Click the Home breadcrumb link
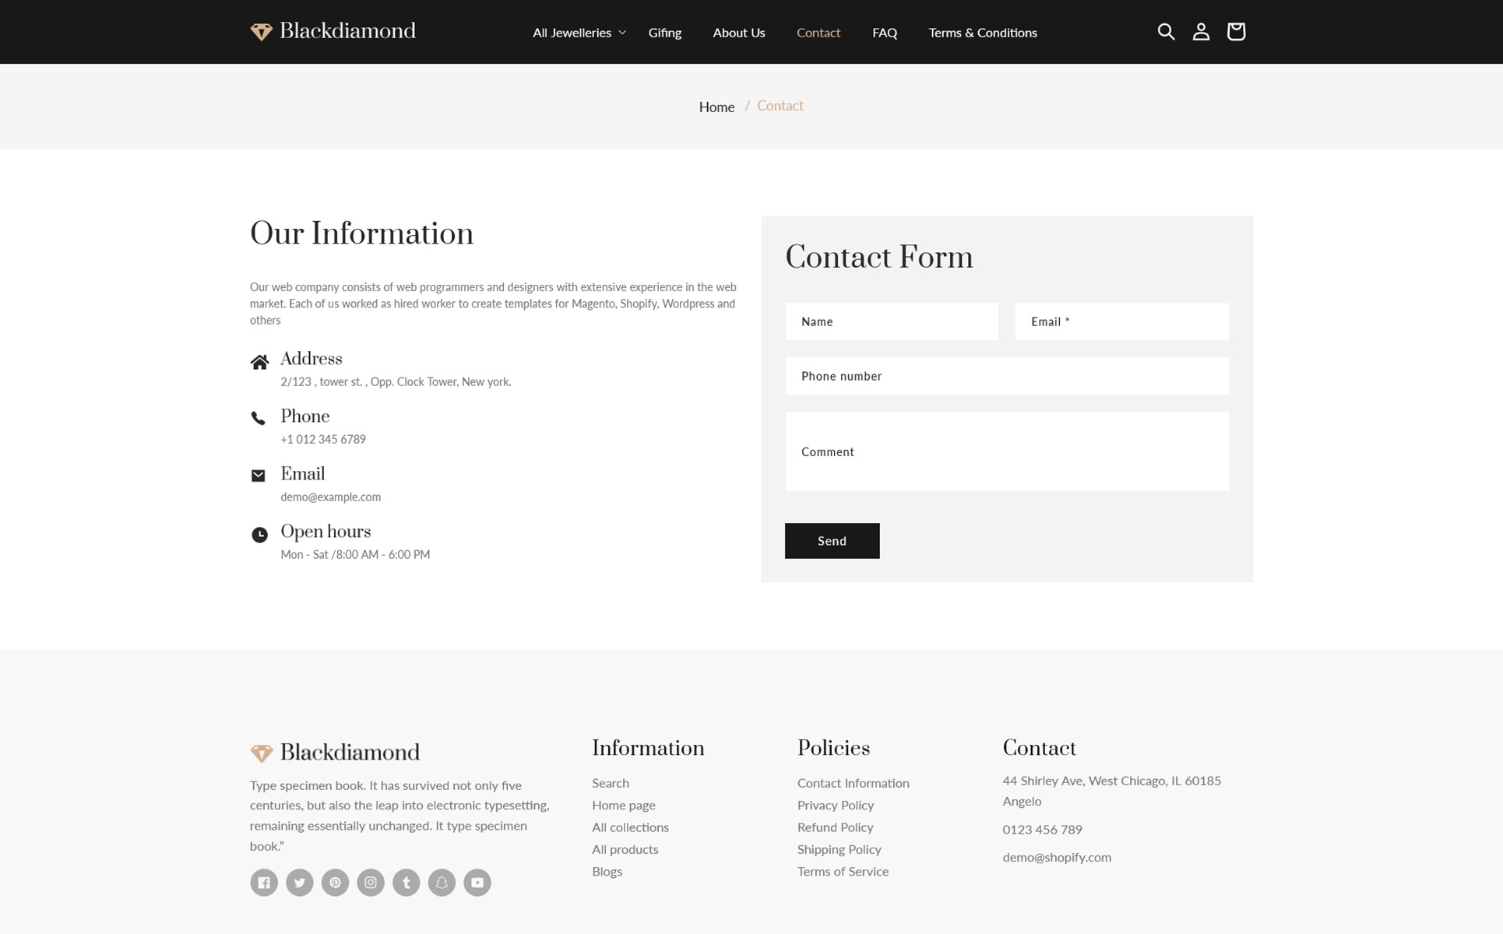Viewport: 1503px width, 934px height. (716, 107)
